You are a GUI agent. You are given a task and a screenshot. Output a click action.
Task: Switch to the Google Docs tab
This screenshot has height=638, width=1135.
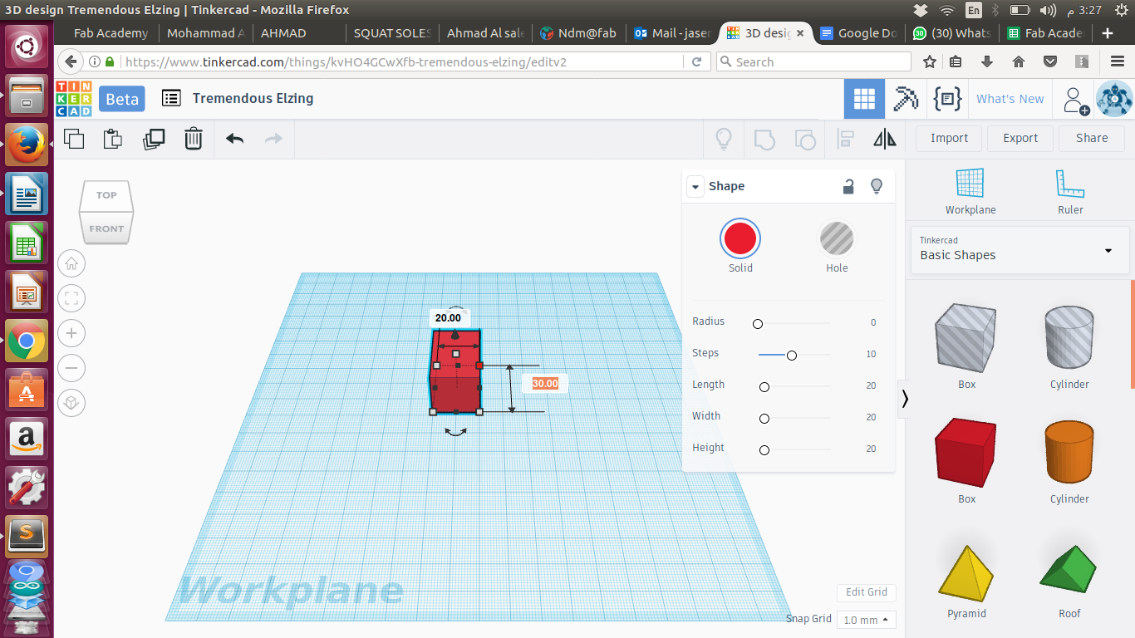pos(859,33)
